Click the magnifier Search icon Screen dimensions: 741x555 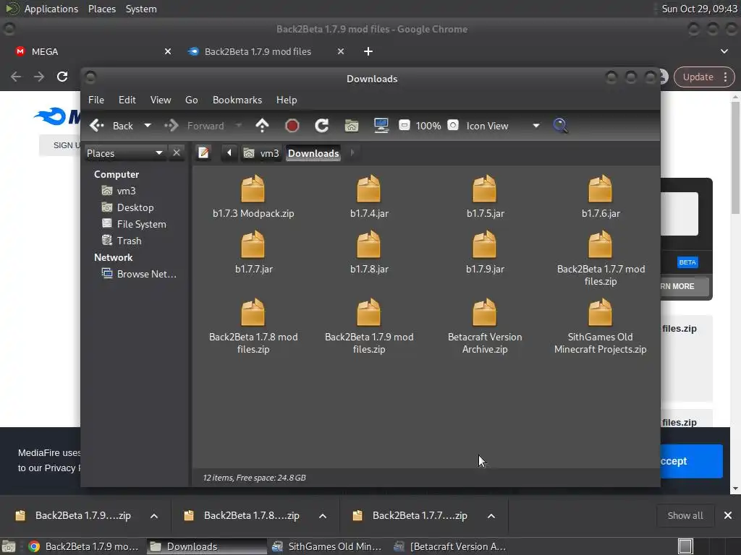pyautogui.click(x=560, y=126)
